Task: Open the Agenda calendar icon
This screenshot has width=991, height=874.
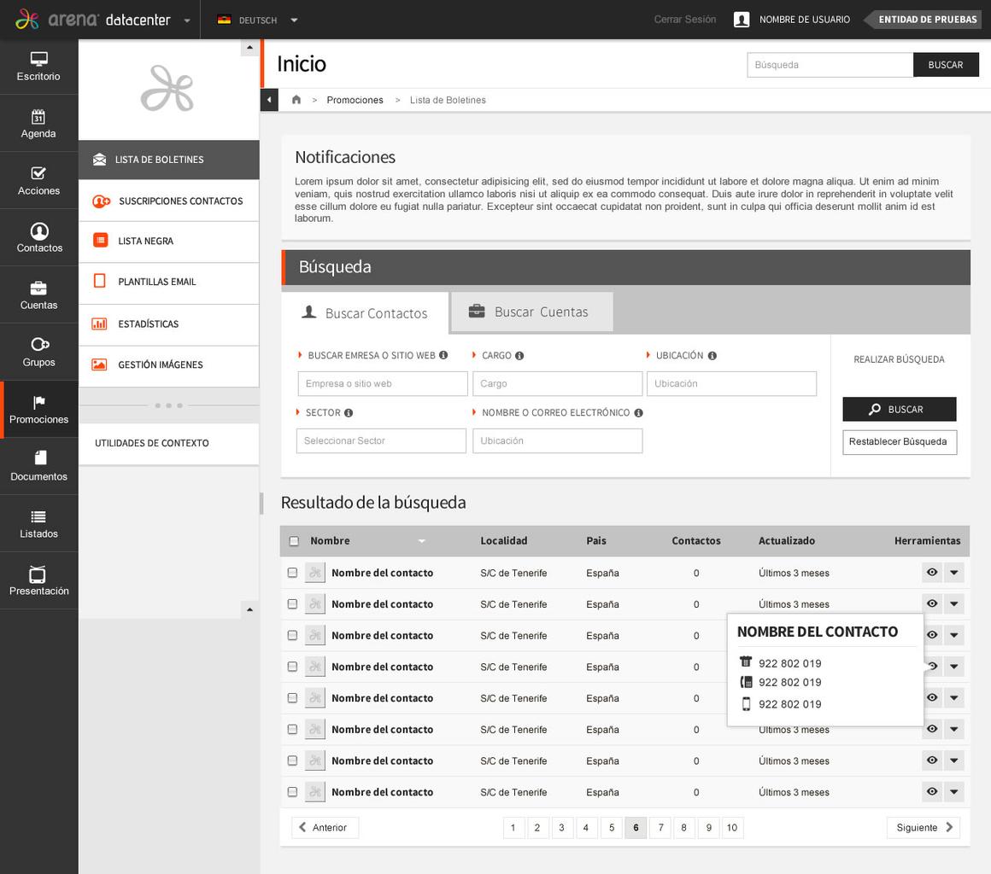Action: coord(38,117)
